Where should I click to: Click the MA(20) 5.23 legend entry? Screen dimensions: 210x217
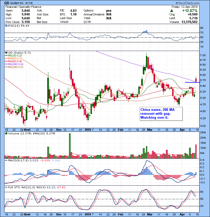13,55
